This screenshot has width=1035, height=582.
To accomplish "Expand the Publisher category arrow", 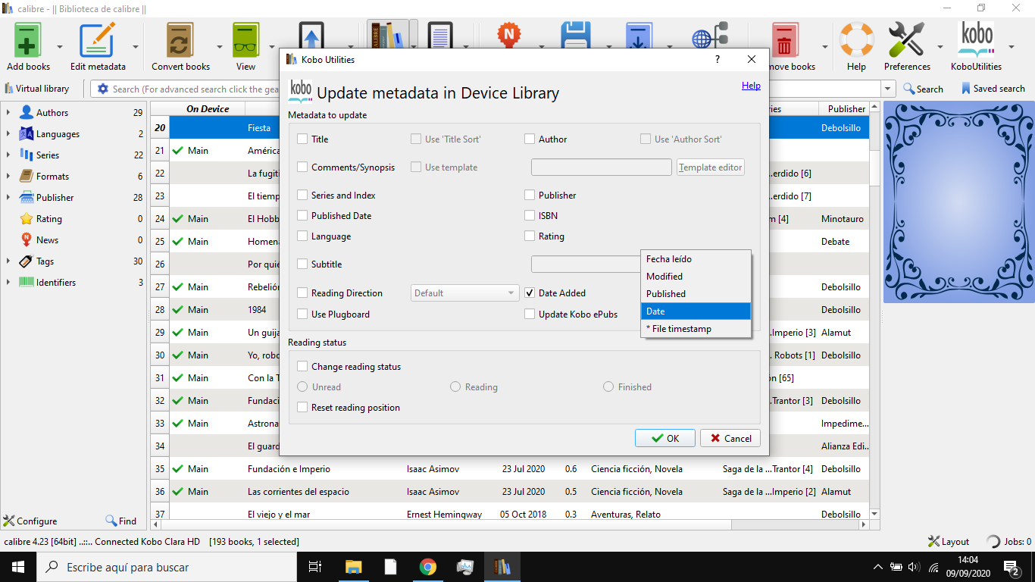I will (x=8, y=198).
